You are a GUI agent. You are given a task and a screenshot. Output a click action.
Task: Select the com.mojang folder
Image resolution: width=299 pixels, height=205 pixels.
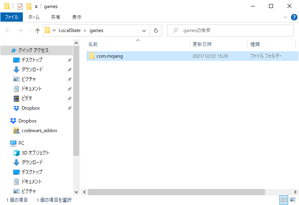pyautogui.click(x=109, y=56)
